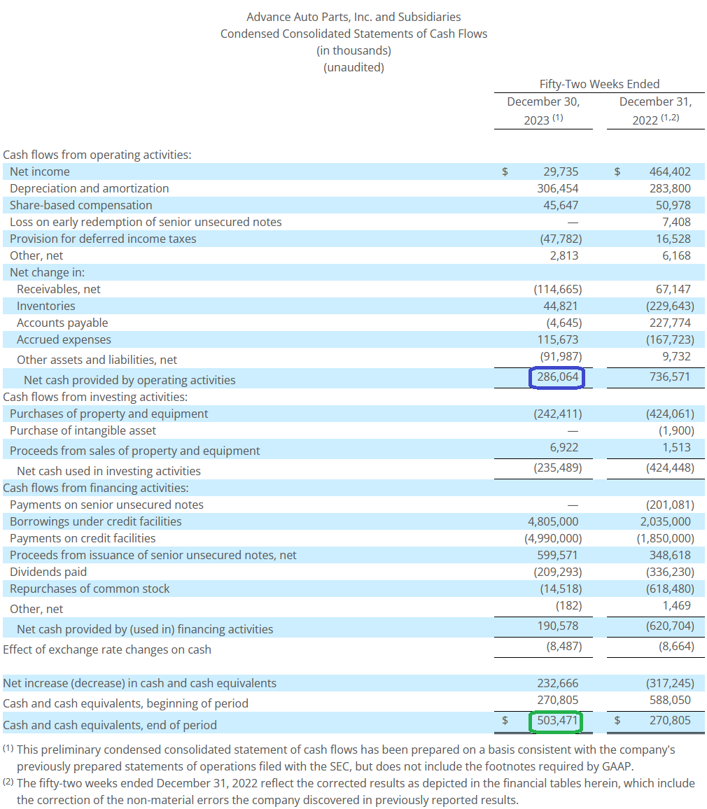Image resolution: width=707 pixels, height=809 pixels.
Task: Click the "Accrued expenses" row label
Action: click(64, 340)
